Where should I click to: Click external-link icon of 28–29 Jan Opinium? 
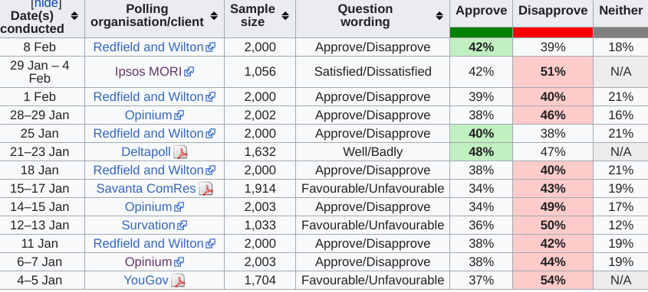point(179,115)
